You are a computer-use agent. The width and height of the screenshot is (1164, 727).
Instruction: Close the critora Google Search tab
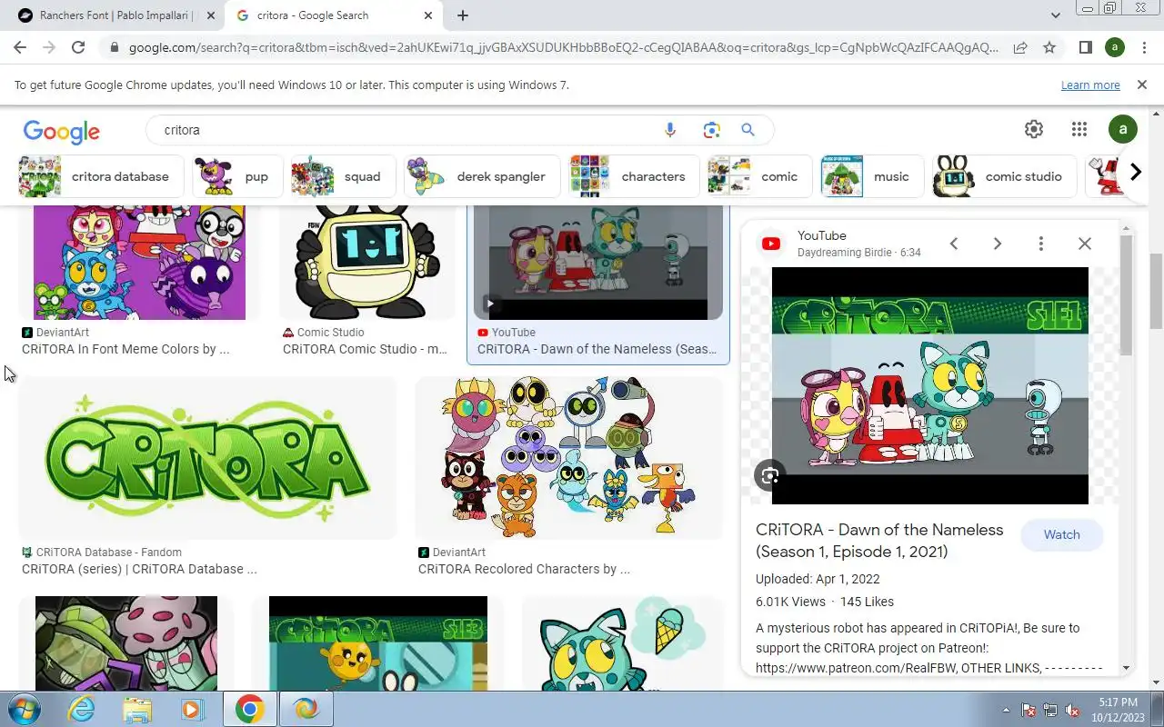[x=429, y=15]
